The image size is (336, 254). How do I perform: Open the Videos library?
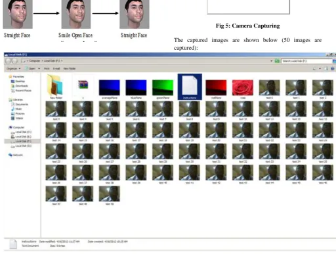coord(17,118)
